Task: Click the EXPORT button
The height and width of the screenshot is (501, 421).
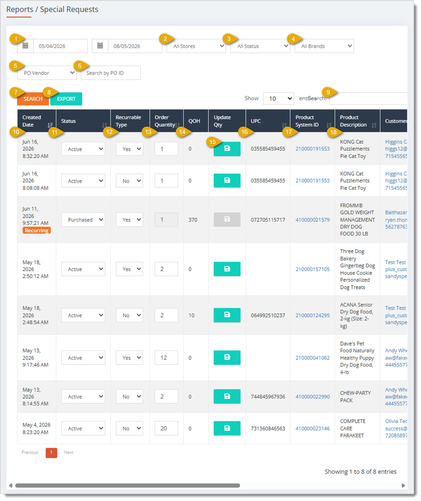Action: pos(66,99)
